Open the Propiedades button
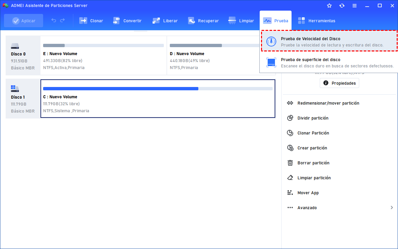This screenshot has height=249, width=398. pyautogui.click(x=339, y=83)
